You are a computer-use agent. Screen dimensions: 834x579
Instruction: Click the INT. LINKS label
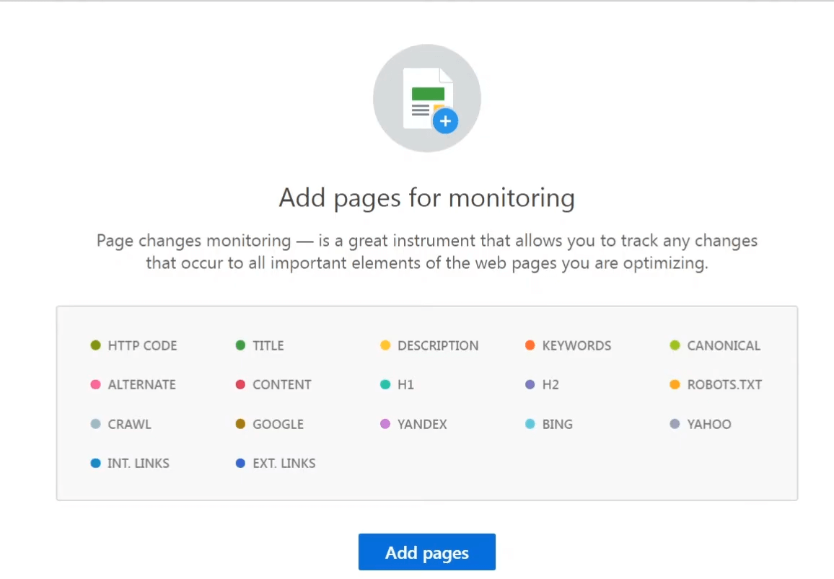[x=139, y=464]
